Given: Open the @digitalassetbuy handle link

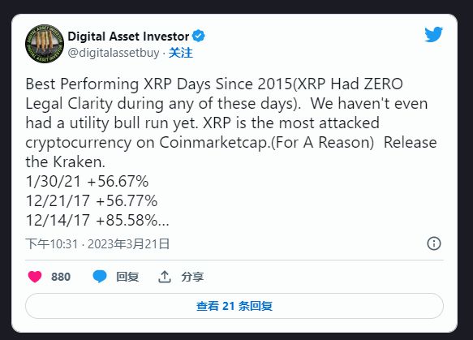Looking at the screenshot, I should tap(114, 53).
